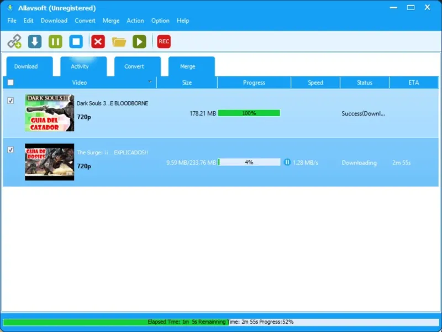Click the 2m 55s ETA value
This screenshot has height=332, width=442.
click(402, 163)
